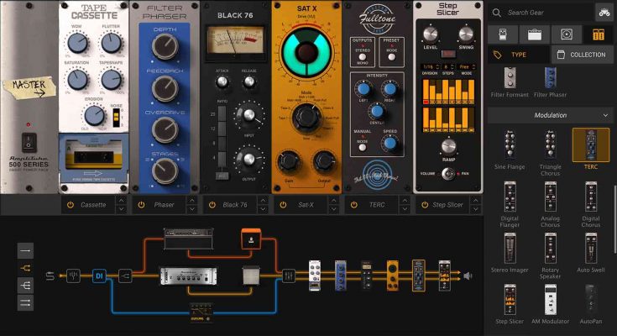Flip the 500 Series master power switch
The image size is (617, 336).
click(x=29, y=142)
